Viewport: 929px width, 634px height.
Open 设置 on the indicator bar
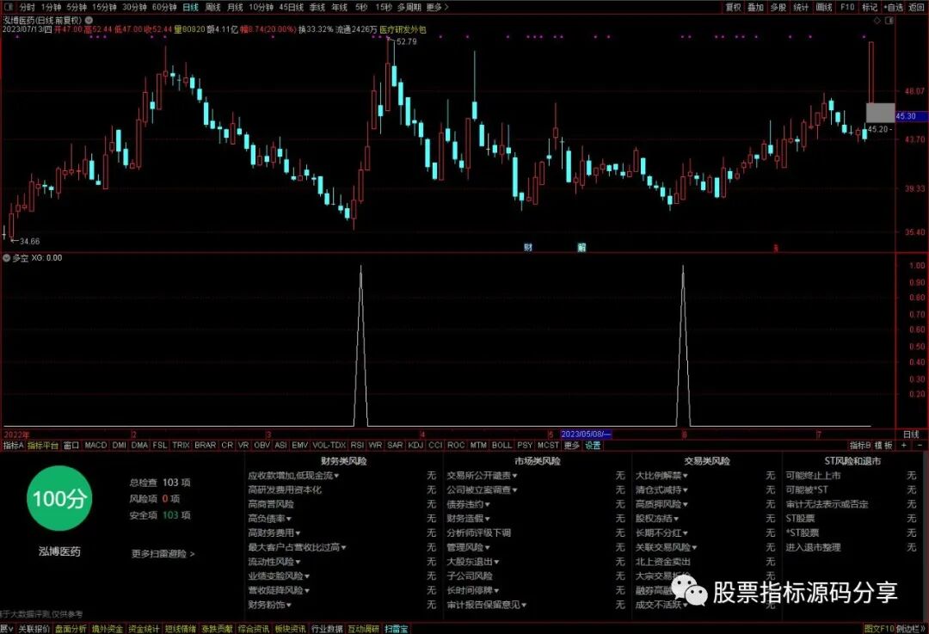(x=593, y=445)
